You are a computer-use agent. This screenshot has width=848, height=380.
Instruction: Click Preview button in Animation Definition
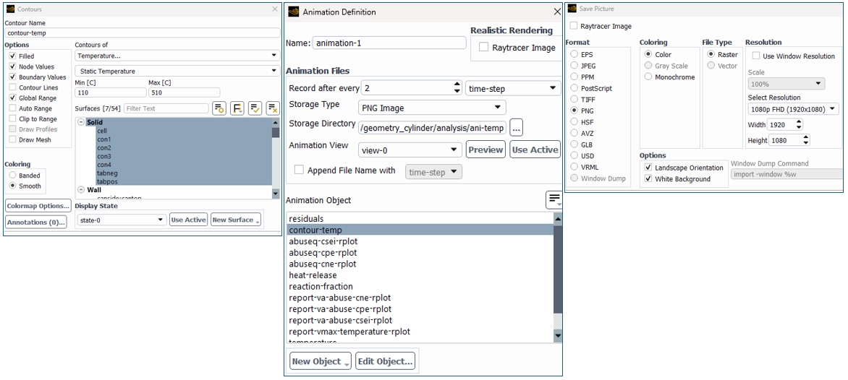point(486,150)
